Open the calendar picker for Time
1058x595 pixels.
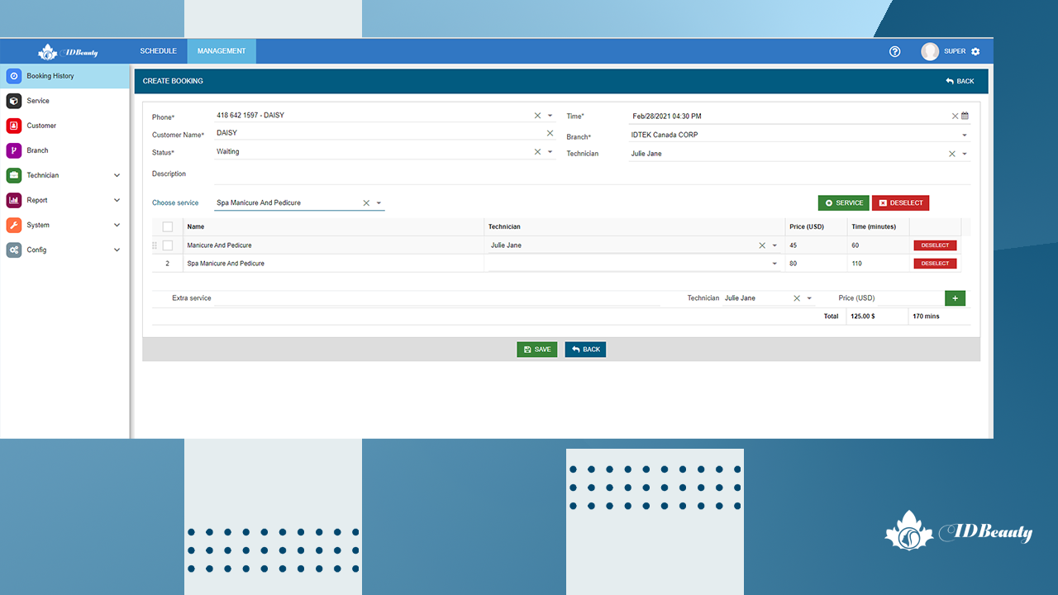coord(965,117)
